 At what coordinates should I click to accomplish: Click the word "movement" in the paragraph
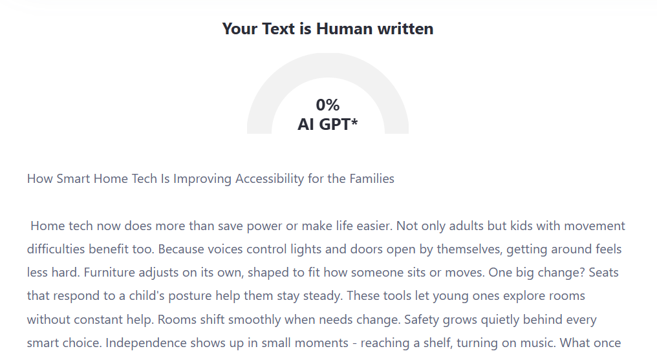(595, 226)
